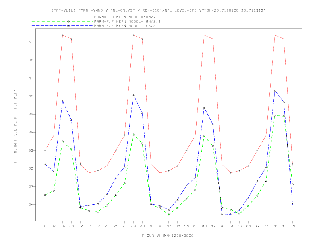Click x-axis forecast hour label 60
The height and width of the screenshot is (246, 319).
pyautogui.click(x=222, y=226)
